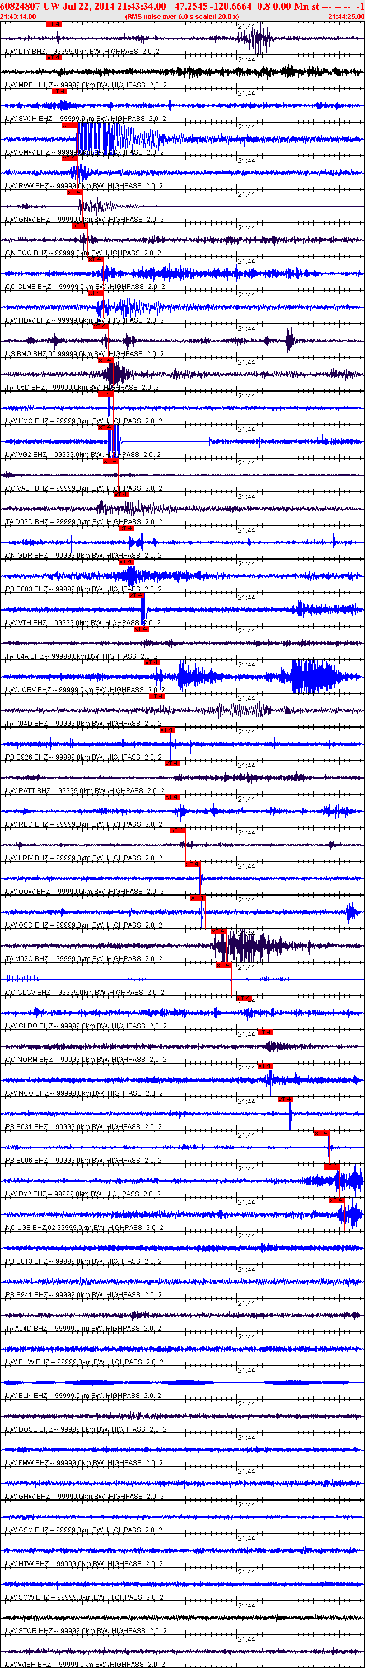
Task: Select the TA D03D BHZ station label
Action: coord(83,523)
